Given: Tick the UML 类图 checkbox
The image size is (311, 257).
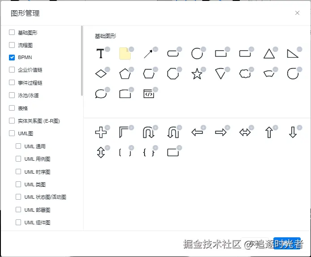Looking at the screenshot, I should coord(18,184).
